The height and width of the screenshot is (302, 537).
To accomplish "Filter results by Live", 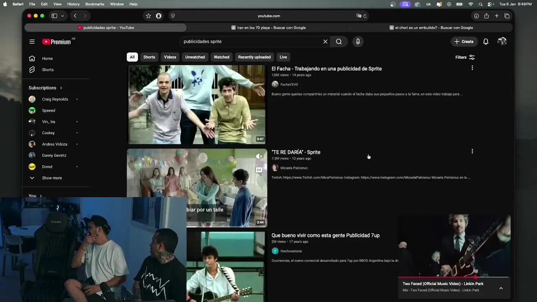I will (x=283, y=57).
